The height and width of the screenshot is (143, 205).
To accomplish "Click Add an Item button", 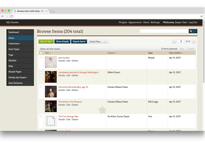I will 46,42.
